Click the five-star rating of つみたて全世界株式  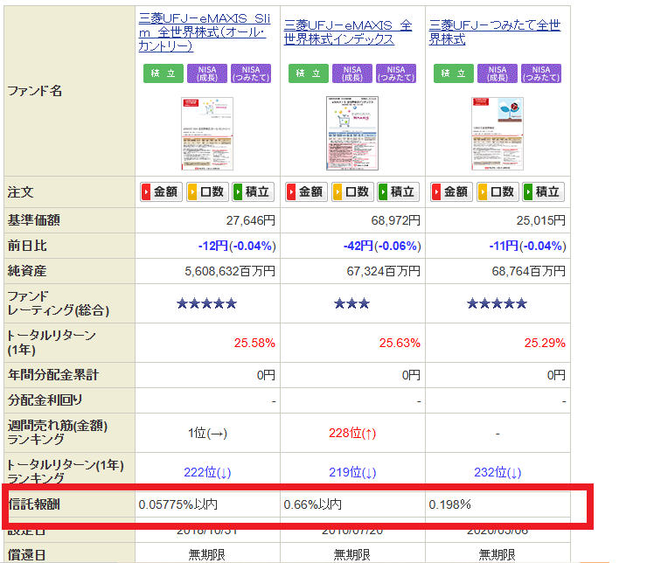click(497, 303)
